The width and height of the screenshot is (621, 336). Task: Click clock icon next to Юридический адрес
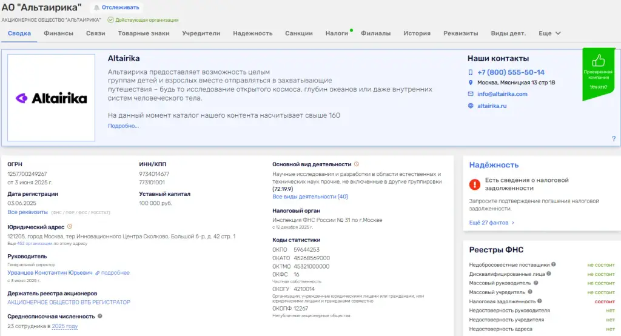coord(70,227)
